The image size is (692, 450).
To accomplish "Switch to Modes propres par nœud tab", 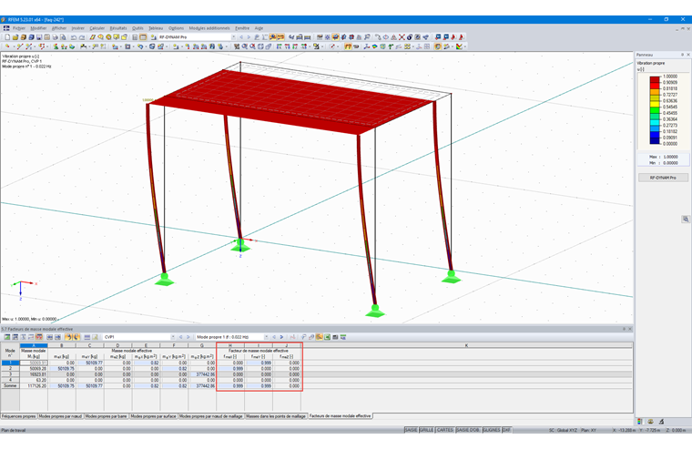I will point(60,416).
